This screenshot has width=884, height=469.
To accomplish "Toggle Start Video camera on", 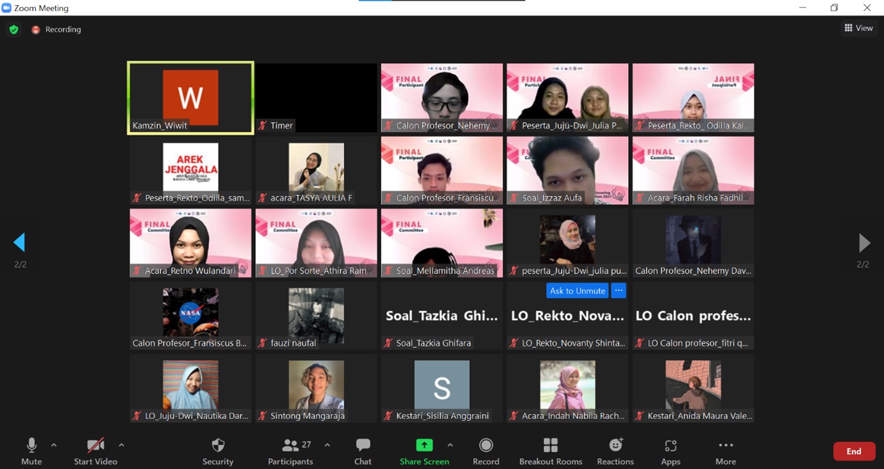I will click(x=96, y=446).
